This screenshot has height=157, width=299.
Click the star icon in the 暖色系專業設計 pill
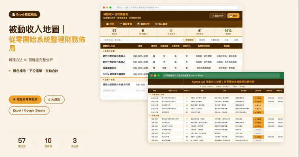click(14, 99)
